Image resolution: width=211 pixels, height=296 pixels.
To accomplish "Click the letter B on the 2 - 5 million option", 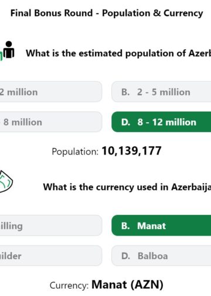I will [125, 92].
